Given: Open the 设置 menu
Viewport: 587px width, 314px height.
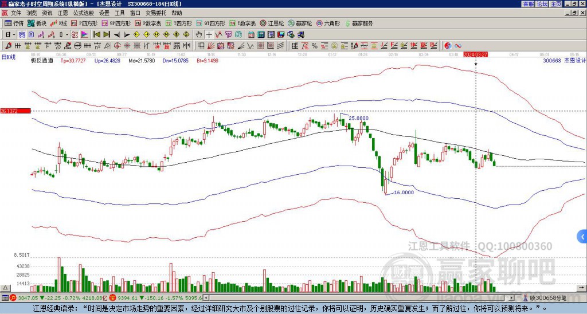Looking at the screenshot, I should pyautogui.click(x=104, y=13).
